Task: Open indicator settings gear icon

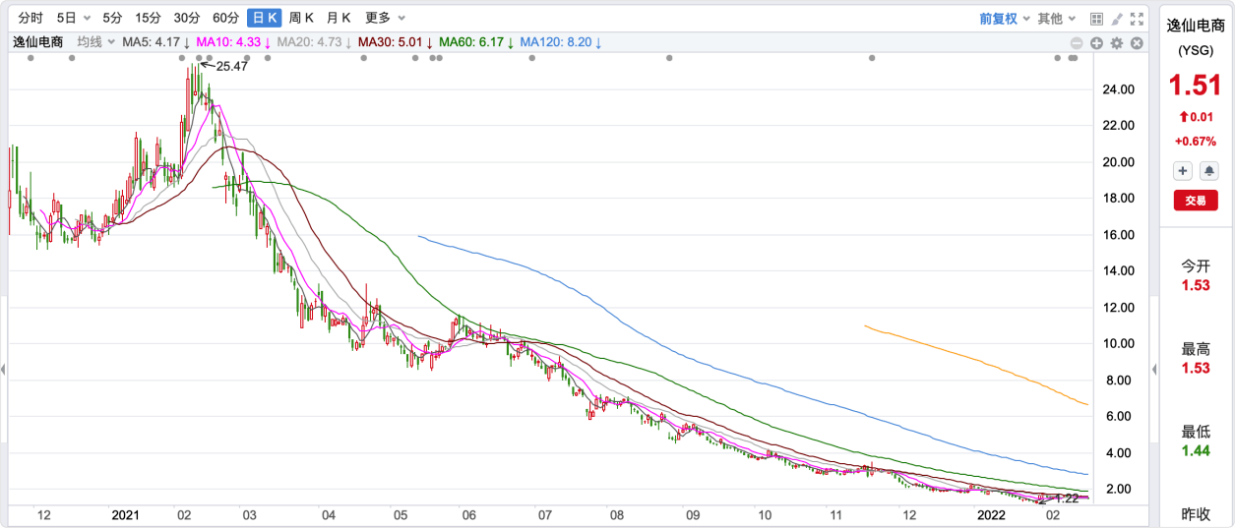Action: pyautogui.click(x=1117, y=43)
